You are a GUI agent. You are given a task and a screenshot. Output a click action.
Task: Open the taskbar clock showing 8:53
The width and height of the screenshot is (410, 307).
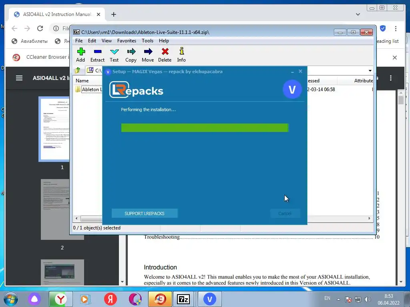[388, 299]
